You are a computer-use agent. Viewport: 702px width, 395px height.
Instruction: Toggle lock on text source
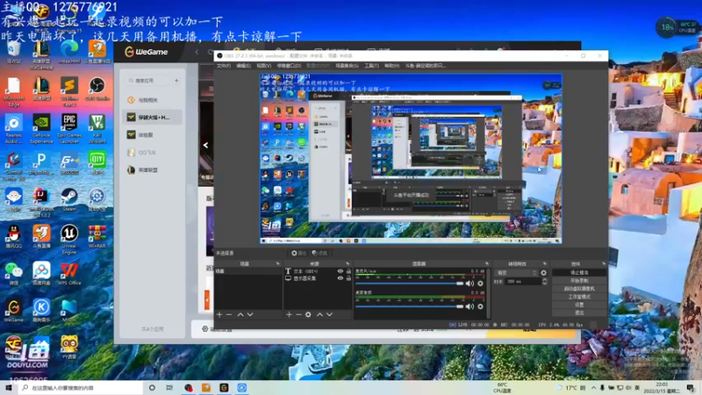(348, 271)
